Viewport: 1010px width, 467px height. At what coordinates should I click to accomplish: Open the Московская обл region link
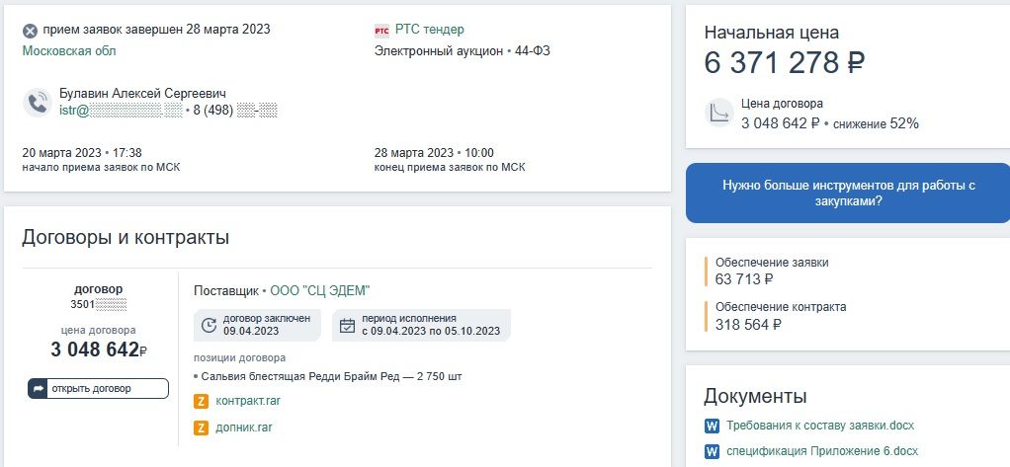(69, 50)
